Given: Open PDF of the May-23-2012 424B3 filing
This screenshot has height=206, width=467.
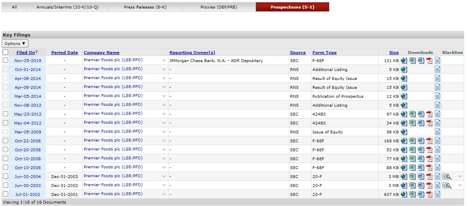Looking at the screenshot, I should [x=429, y=114].
